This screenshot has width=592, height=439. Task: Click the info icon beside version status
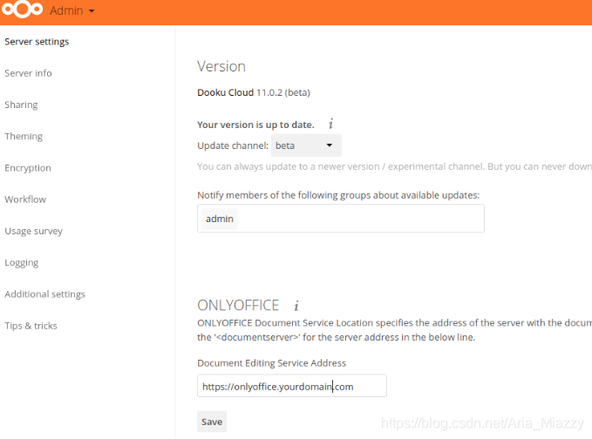pyautogui.click(x=330, y=124)
